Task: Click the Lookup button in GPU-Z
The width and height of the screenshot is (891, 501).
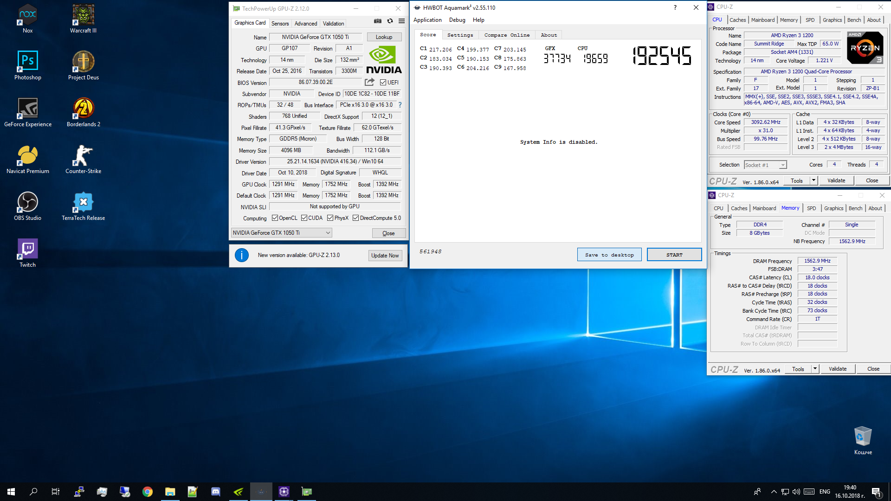Action: 384,37
